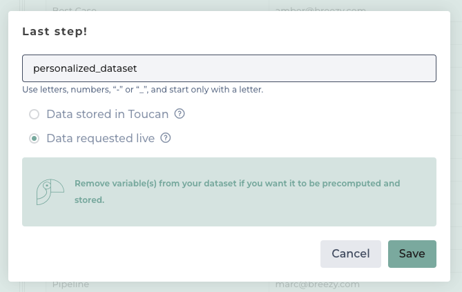Click the Best Case row behind the dialog
The image size is (462, 292).
pos(75,10)
